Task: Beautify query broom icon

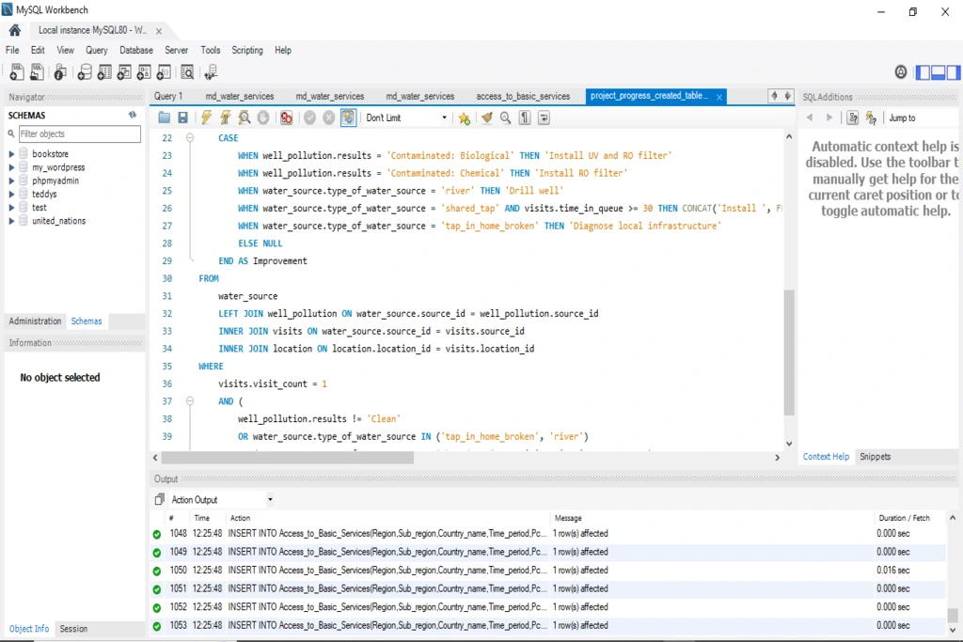Action: pos(487,117)
